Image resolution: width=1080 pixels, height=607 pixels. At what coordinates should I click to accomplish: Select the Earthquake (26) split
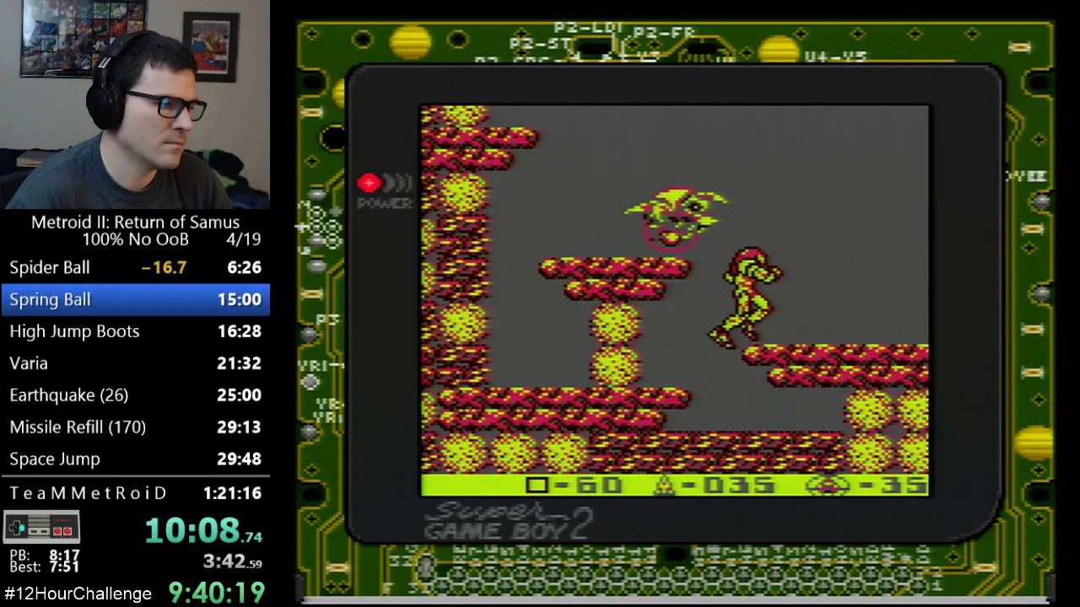point(135,395)
